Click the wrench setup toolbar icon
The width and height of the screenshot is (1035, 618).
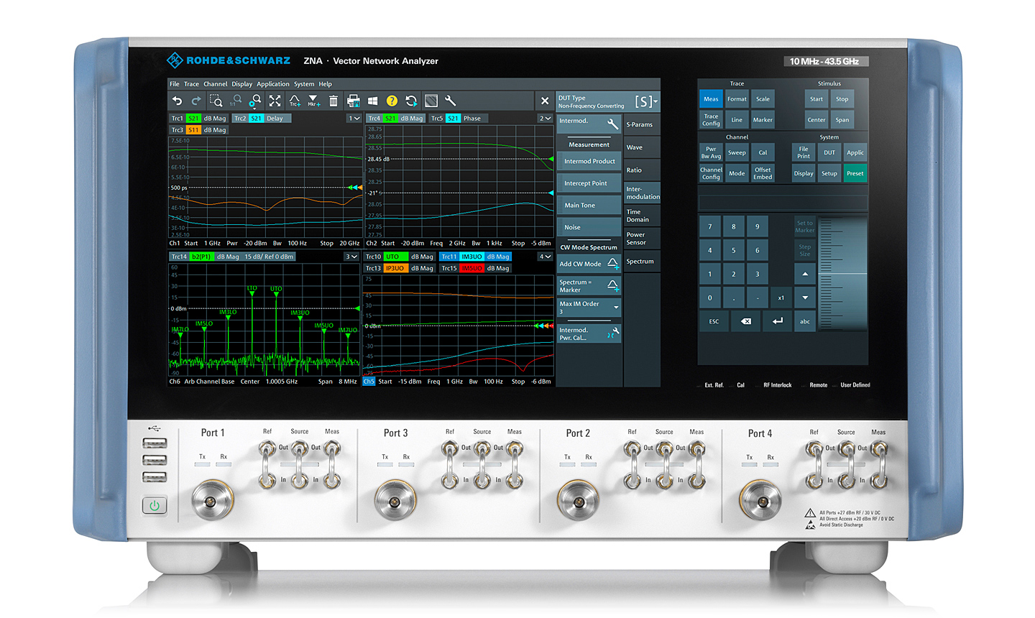(451, 101)
